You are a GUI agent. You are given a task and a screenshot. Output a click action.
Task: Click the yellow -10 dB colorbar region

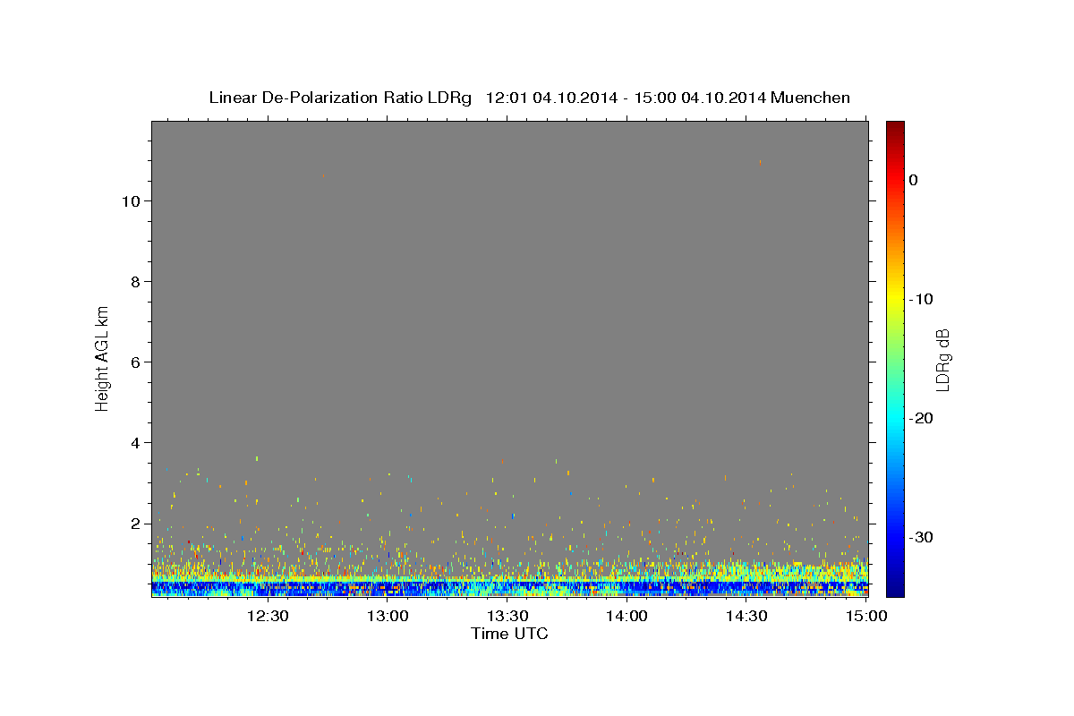(x=895, y=299)
